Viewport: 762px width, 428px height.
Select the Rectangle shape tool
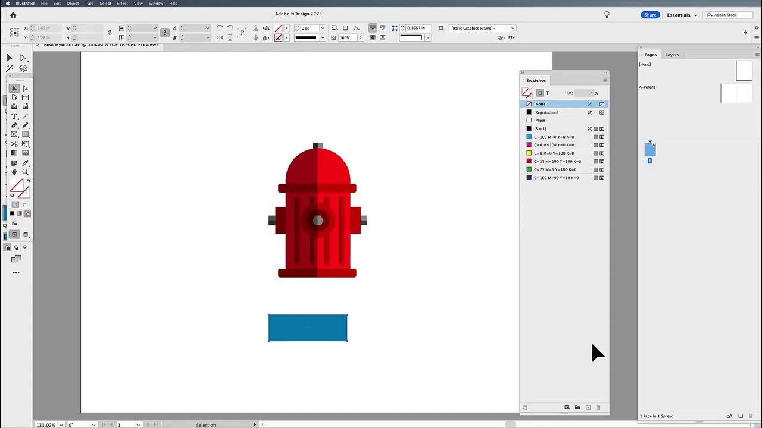tap(25, 134)
